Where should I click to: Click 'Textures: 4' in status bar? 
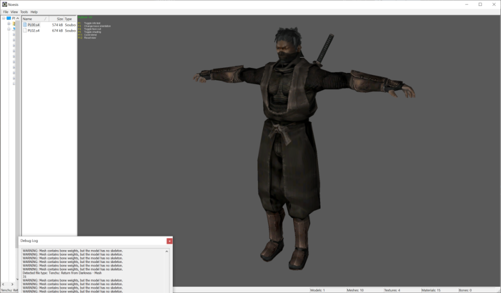click(x=392, y=290)
